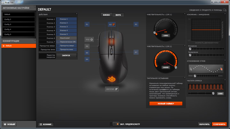Open Переключение CPI dropdown for Кнопка 7

(x=66, y=42)
